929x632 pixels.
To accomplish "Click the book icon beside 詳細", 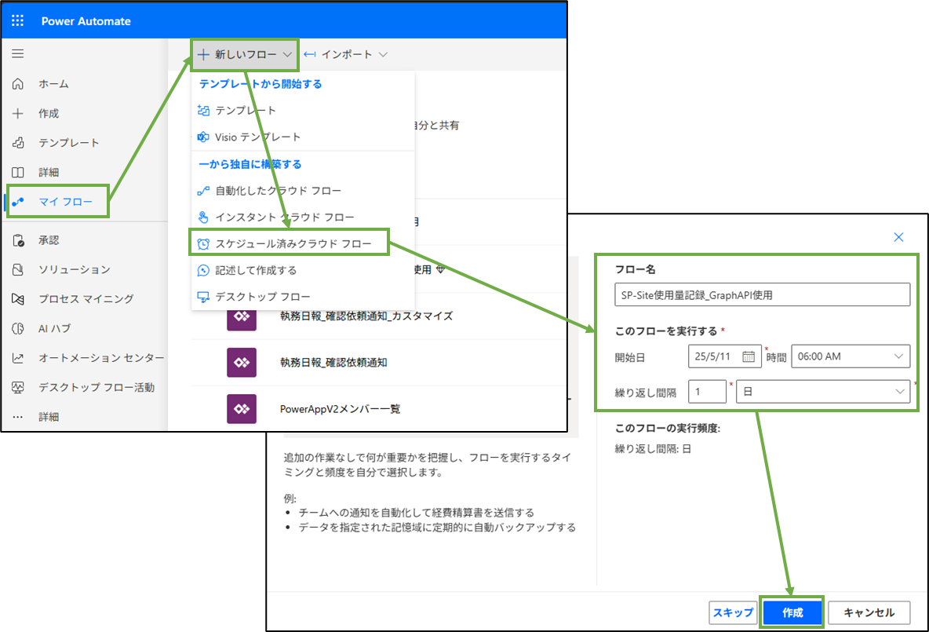I will tap(18, 172).
